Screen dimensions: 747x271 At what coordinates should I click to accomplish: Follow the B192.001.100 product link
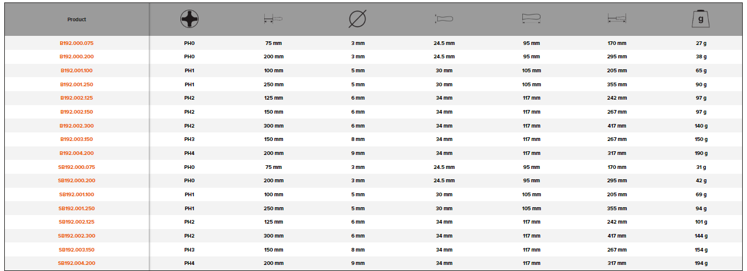[77, 70]
